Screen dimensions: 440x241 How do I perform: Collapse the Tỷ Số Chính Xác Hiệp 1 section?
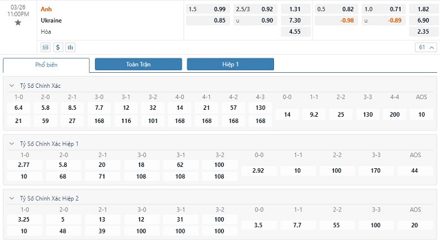coord(12,144)
